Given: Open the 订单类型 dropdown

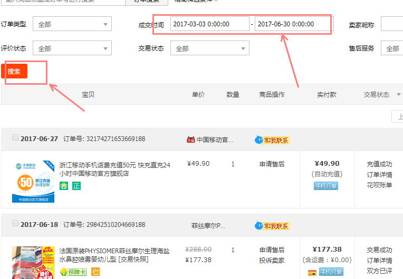Looking at the screenshot, I should 72,24.
